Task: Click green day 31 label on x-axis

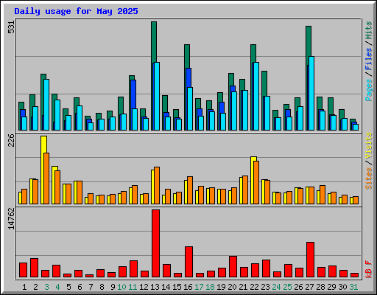Action: [353, 287]
